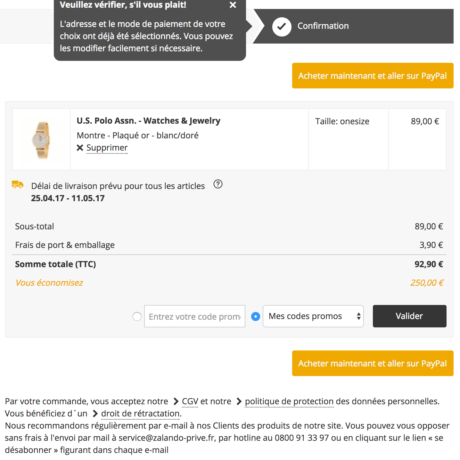Click the Supprimer link under the watch
The width and height of the screenshot is (460, 460).
point(107,148)
